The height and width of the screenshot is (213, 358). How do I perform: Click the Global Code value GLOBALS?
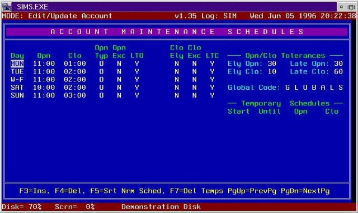coord(314,88)
